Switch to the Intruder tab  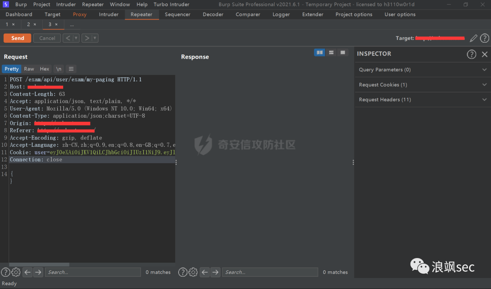click(x=109, y=15)
